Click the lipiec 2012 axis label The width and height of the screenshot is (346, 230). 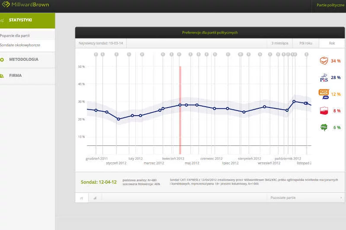pos(231,163)
